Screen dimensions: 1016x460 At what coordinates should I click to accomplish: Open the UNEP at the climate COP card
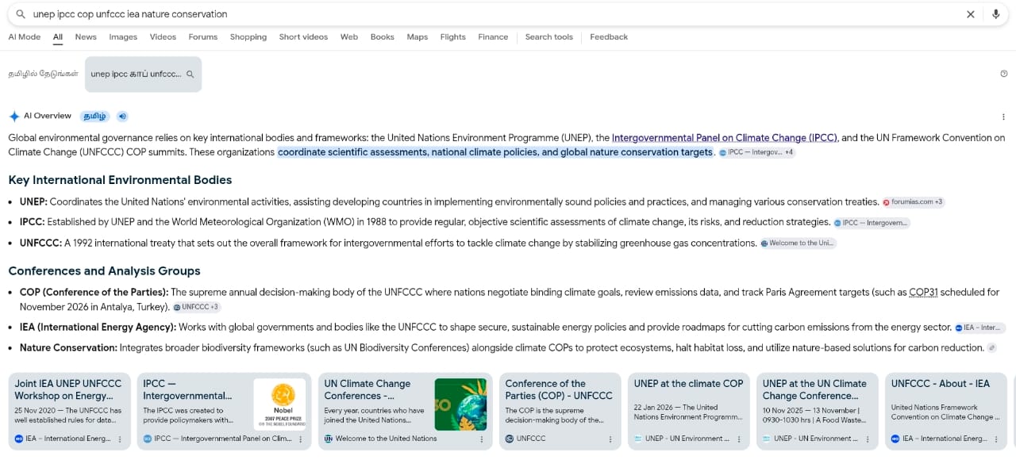688,412
